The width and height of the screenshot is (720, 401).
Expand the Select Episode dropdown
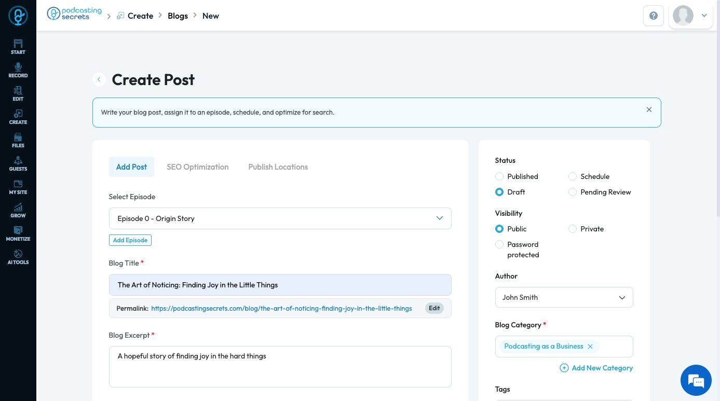tap(280, 218)
